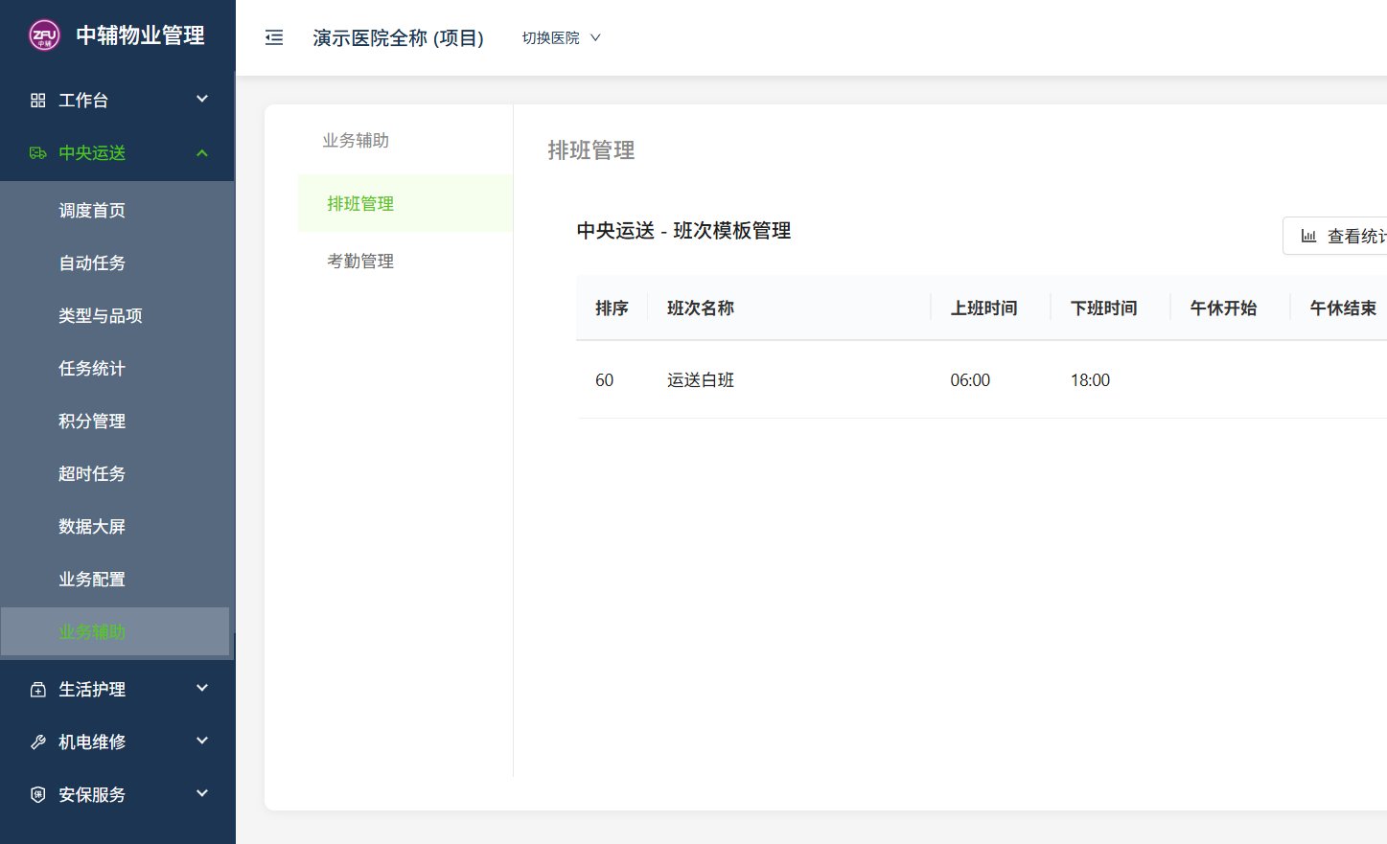The width and height of the screenshot is (1387, 844).
Task: Click the 中辅物业管理 brand title
Action: click(140, 35)
